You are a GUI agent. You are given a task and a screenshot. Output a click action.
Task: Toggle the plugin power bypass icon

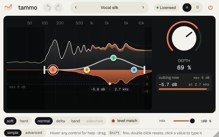pos(210,8)
